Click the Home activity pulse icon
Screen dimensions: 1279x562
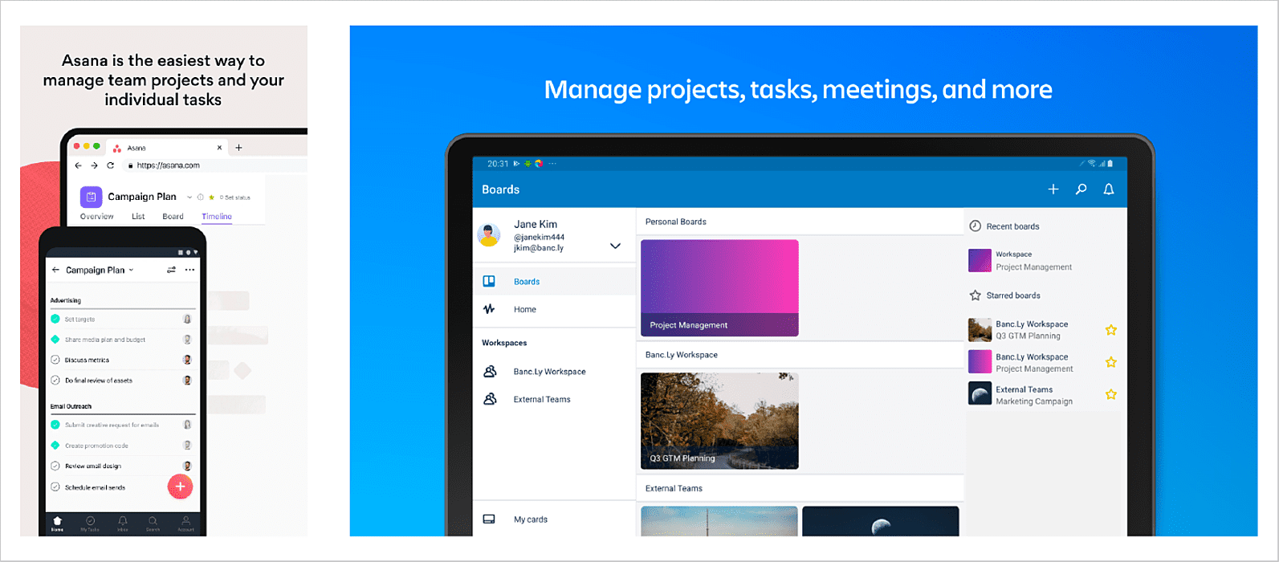(489, 309)
